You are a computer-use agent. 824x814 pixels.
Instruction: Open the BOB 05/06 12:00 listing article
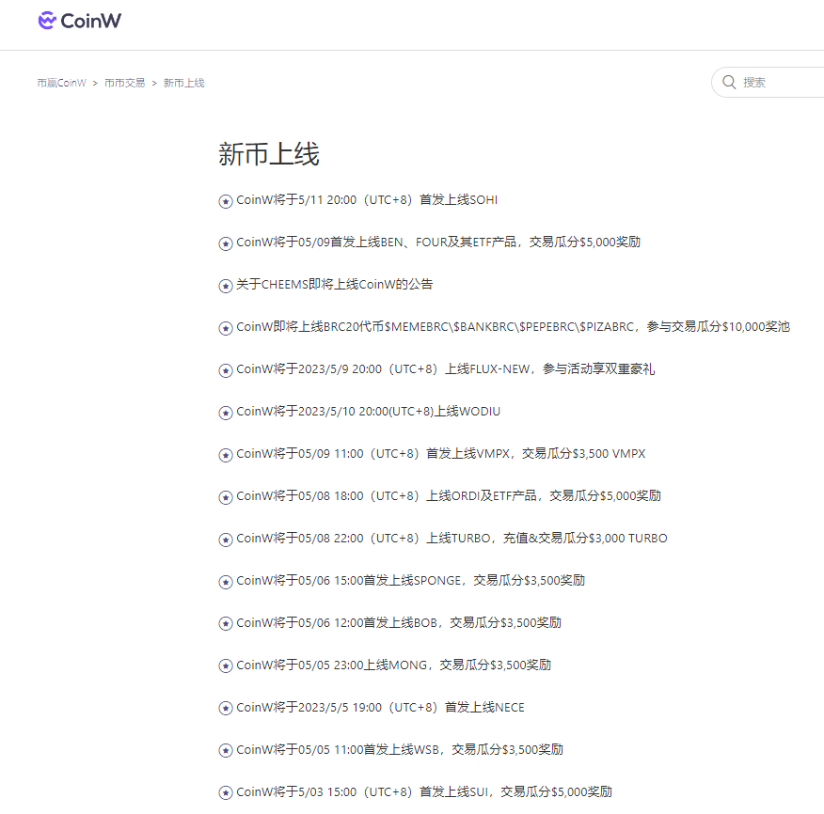tap(398, 623)
